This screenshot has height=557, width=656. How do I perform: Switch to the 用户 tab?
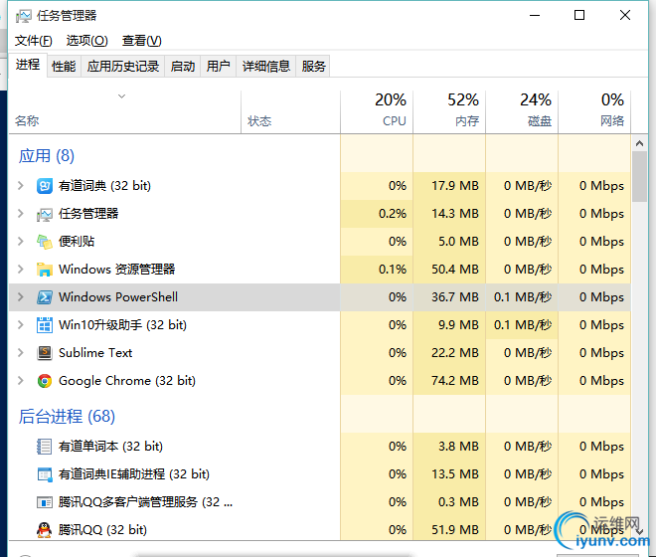219,67
